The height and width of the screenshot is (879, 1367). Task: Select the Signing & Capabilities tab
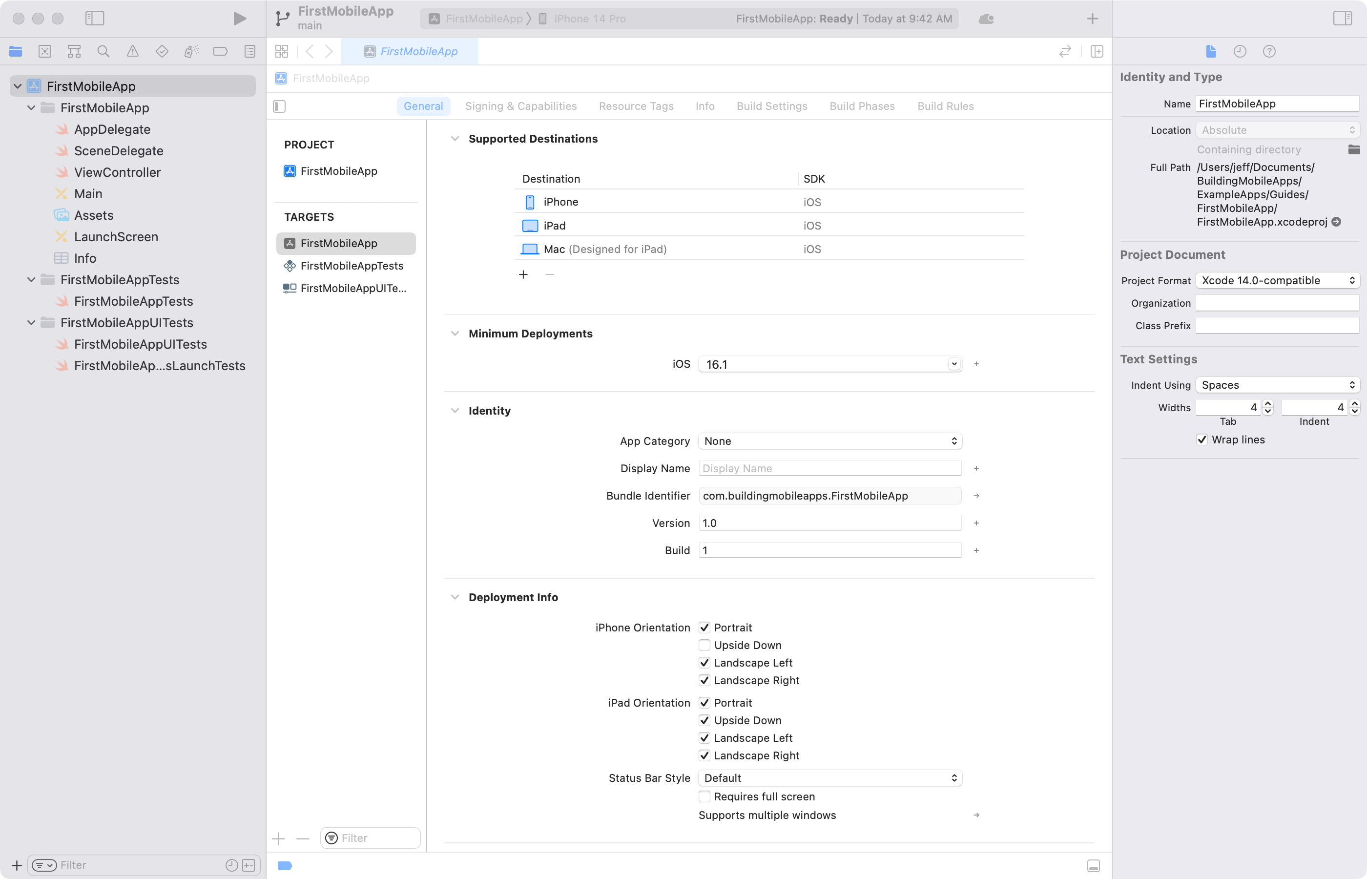pos(520,105)
